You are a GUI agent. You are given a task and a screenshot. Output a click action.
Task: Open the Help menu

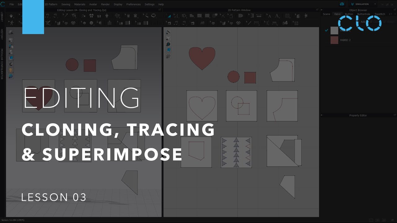161,4
